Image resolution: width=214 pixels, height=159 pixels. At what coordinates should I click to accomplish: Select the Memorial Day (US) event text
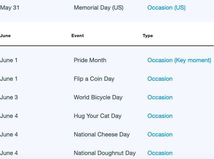click(x=99, y=8)
